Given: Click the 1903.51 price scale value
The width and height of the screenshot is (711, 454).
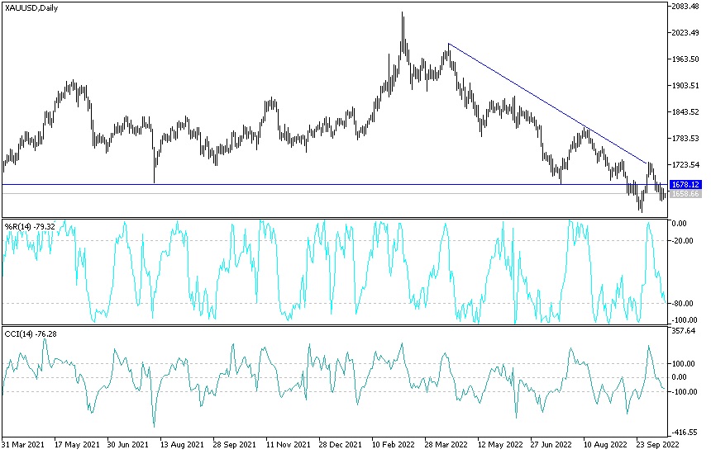Looking at the screenshot, I should pyautogui.click(x=685, y=86).
